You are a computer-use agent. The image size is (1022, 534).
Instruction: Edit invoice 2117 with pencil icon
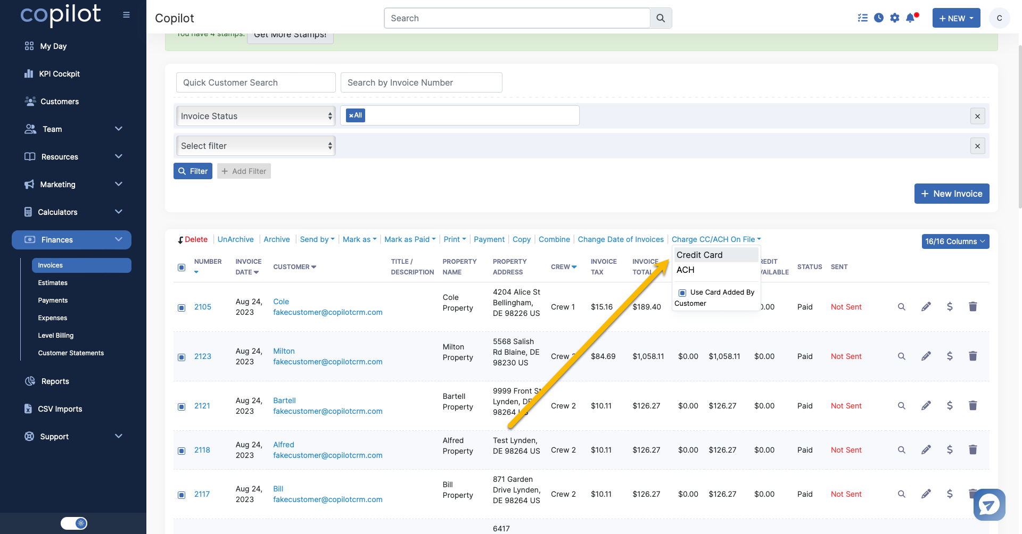[926, 494]
